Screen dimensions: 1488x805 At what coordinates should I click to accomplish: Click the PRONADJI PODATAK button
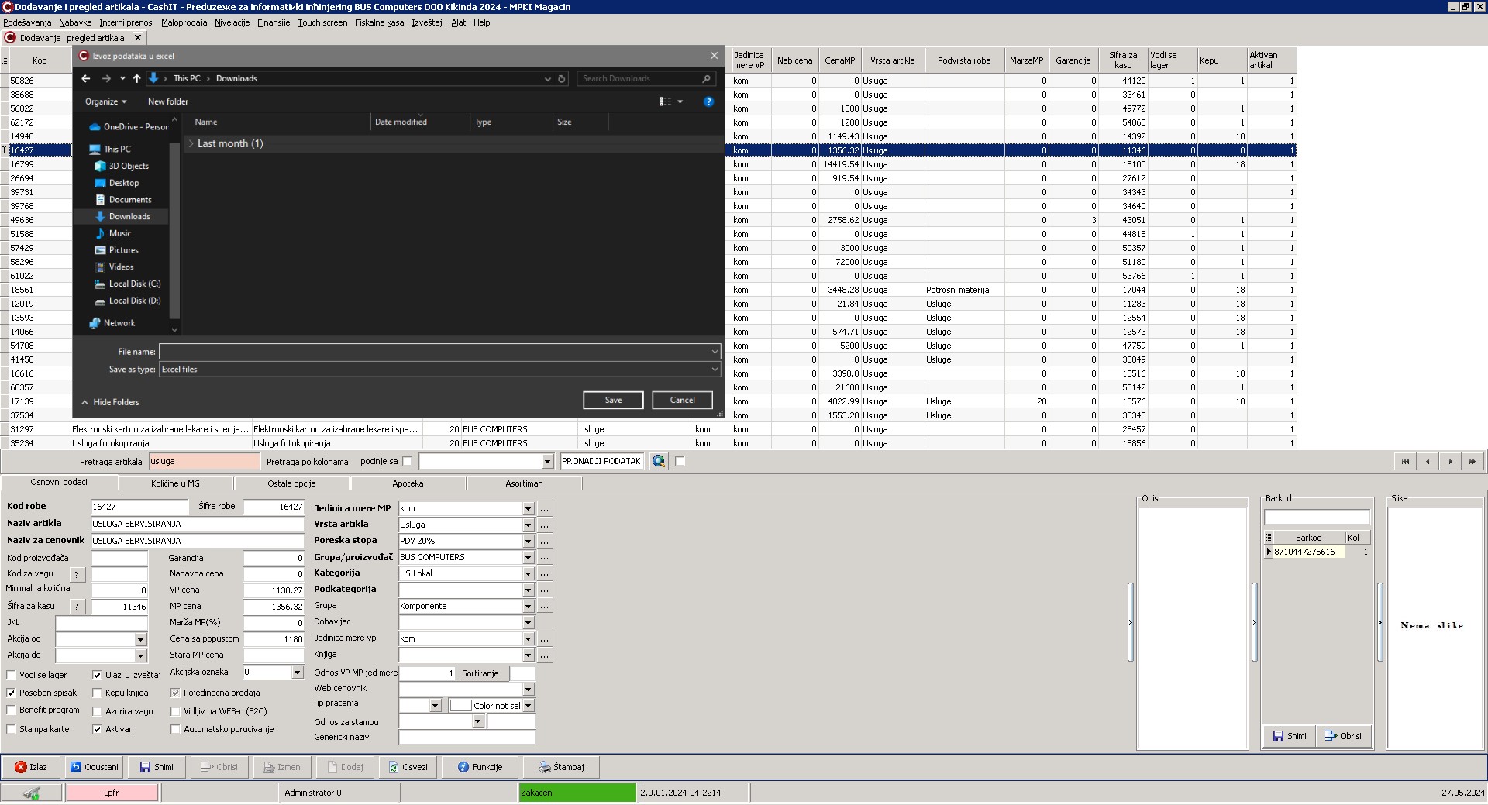pyautogui.click(x=601, y=461)
